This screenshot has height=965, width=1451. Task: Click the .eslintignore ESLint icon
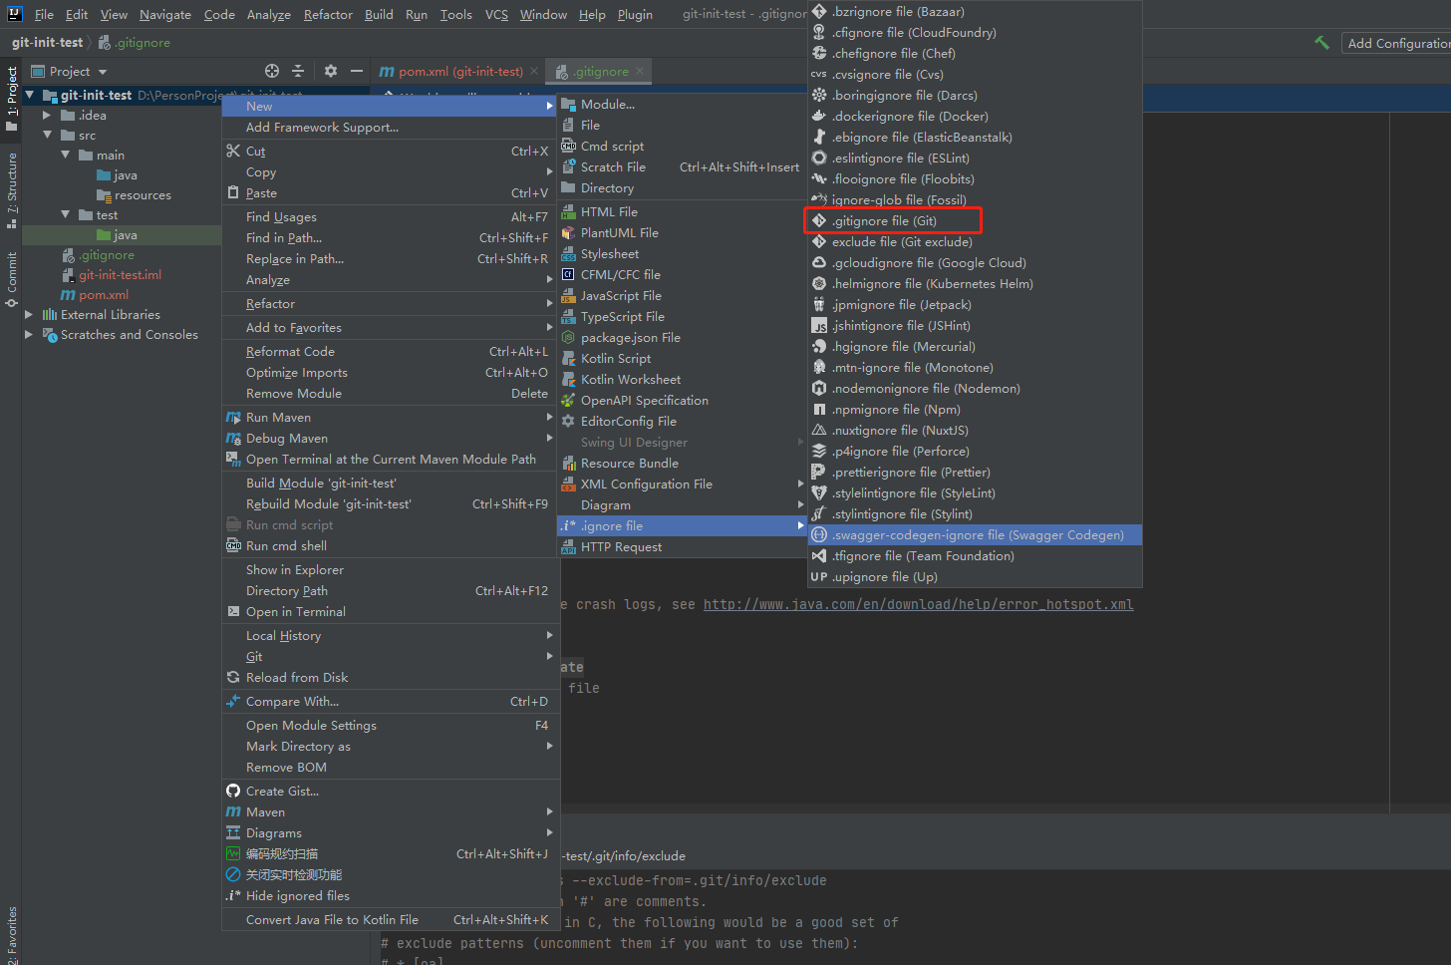click(819, 158)
